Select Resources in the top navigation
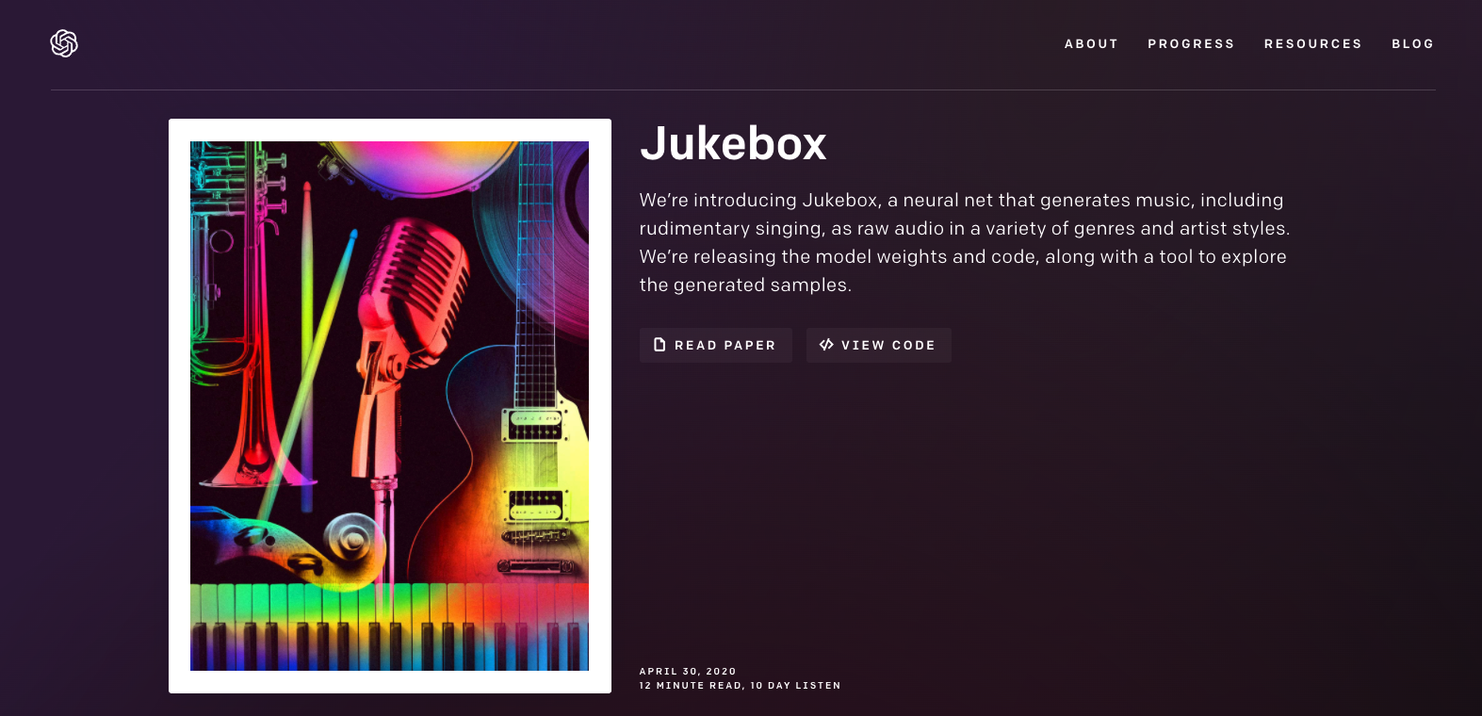This screenshot has height=716, width=1482. pyautogui.click(x=1312, y=44)
